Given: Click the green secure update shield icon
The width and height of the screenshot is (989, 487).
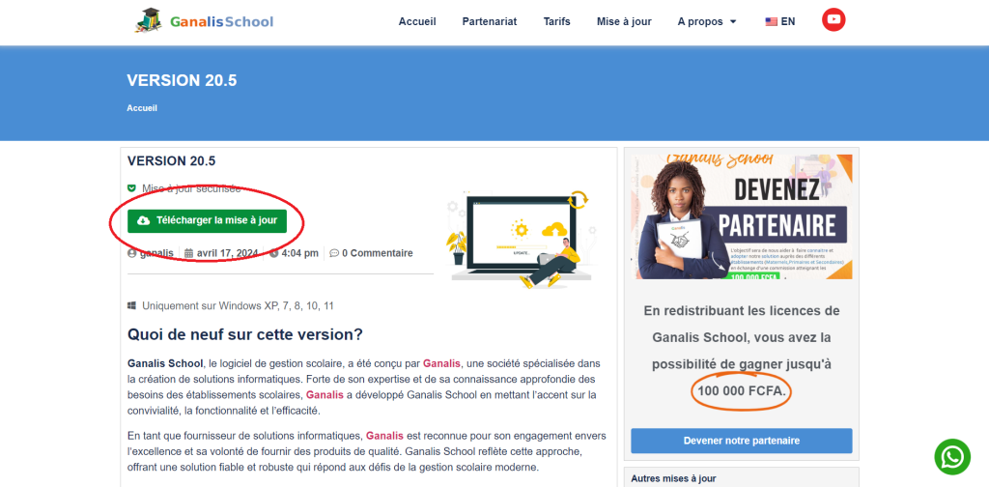Looking at the screenshot, I should tap(131, 188).
